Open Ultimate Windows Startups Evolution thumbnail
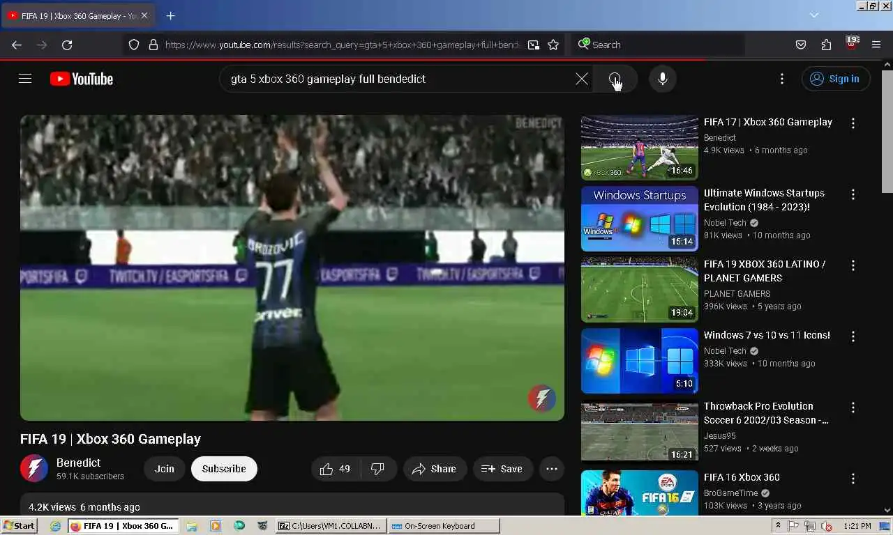893x535 pixels. (640, 219)
